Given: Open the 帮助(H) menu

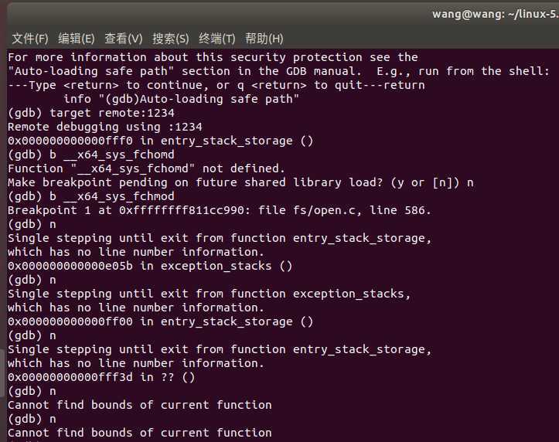Looking at the screenshot, I should [264, 38].
